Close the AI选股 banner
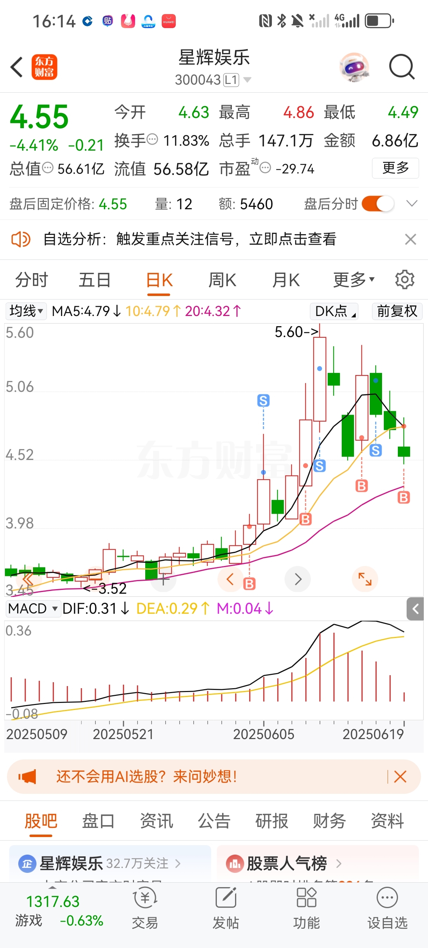Viewport: 428px width, 948px height. click(x=400, y=777)
